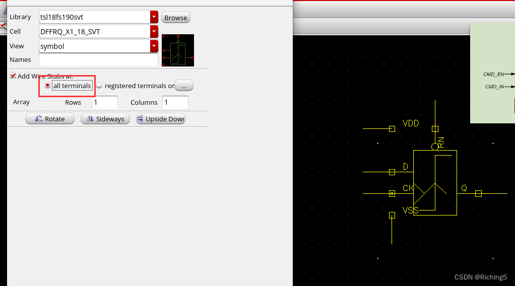Click the ellipsis button beside registered terminals
Image resolution: width=515 pixels, height=286 pixels.
[x=184, y=86]
